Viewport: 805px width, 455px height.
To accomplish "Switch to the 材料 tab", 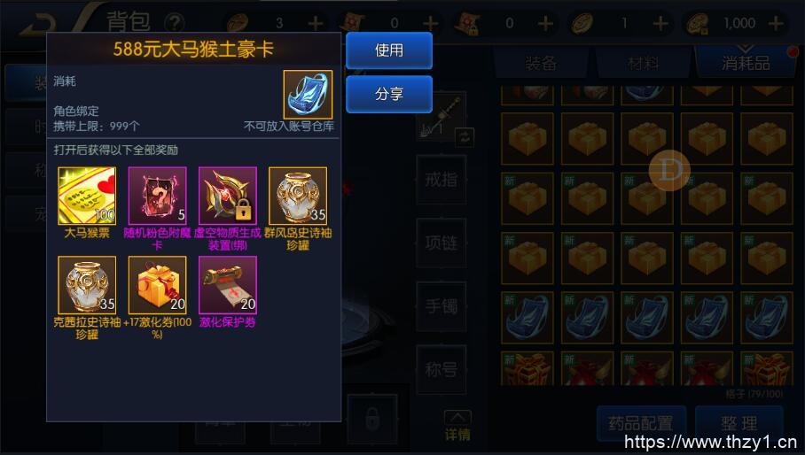I will coord(643,63).
